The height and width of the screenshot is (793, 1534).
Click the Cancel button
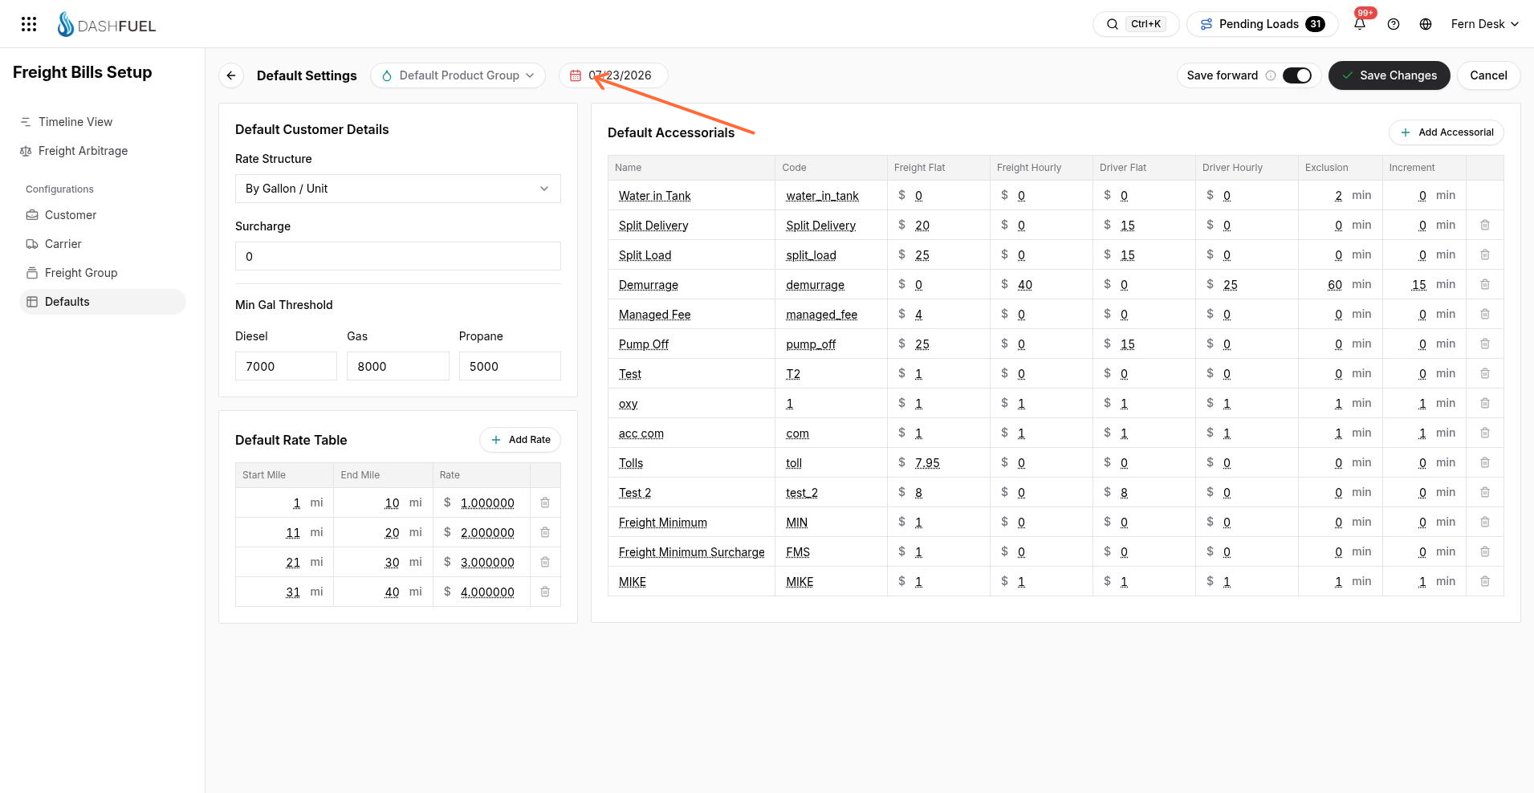tap(1488, 75)
